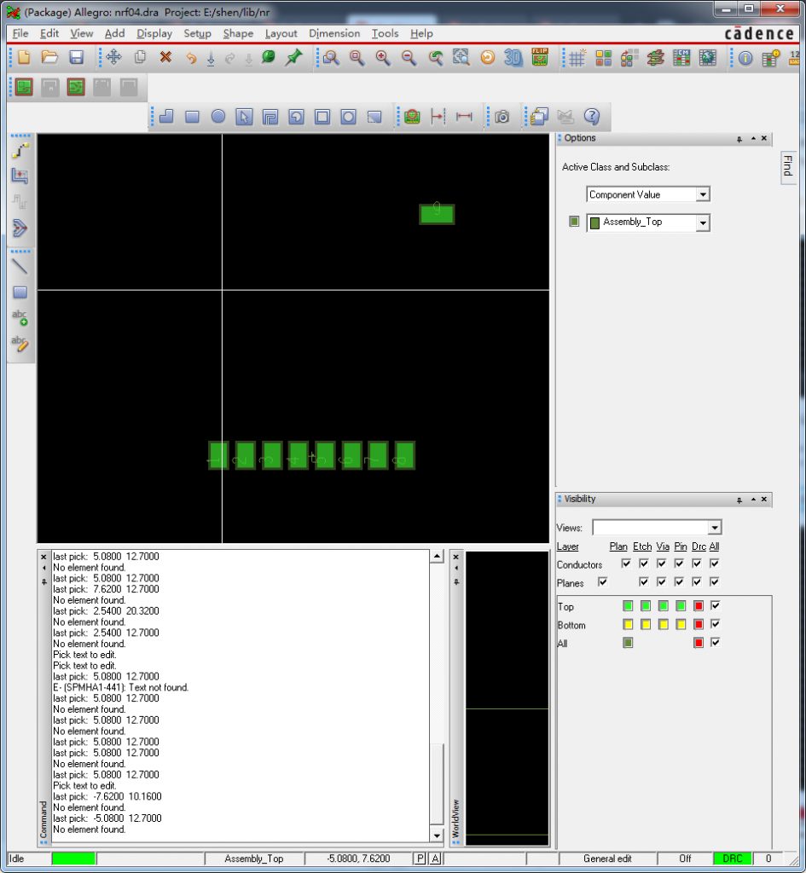This screenshot has width=806, height=873.
Task: Click the Bottom layer Etch yellow swatch
Action: coord(646,625)
